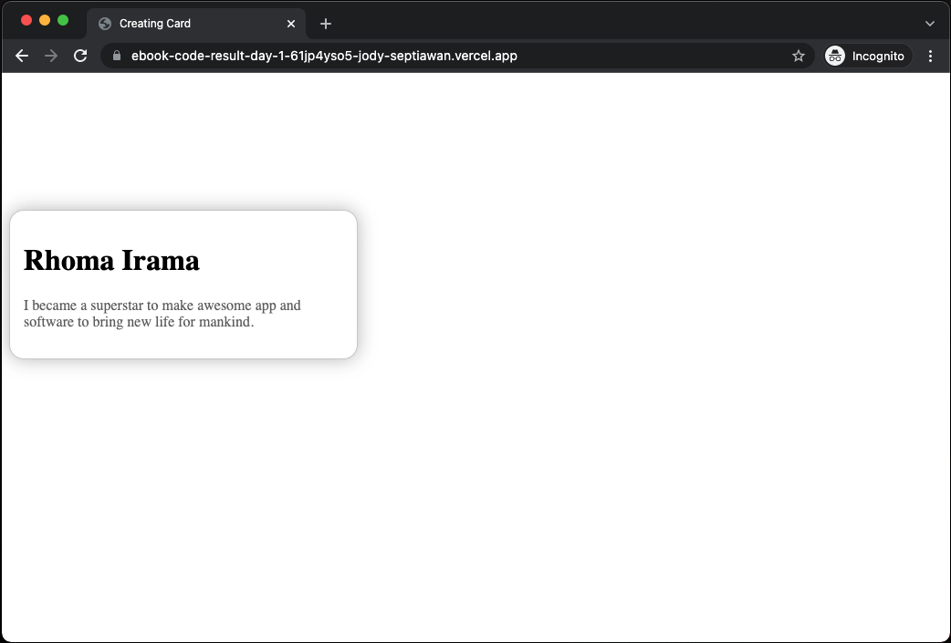This screenshot has height=643, width=951.
Task: Click the superstar description paragraph
Action: (x=162, y=314)
